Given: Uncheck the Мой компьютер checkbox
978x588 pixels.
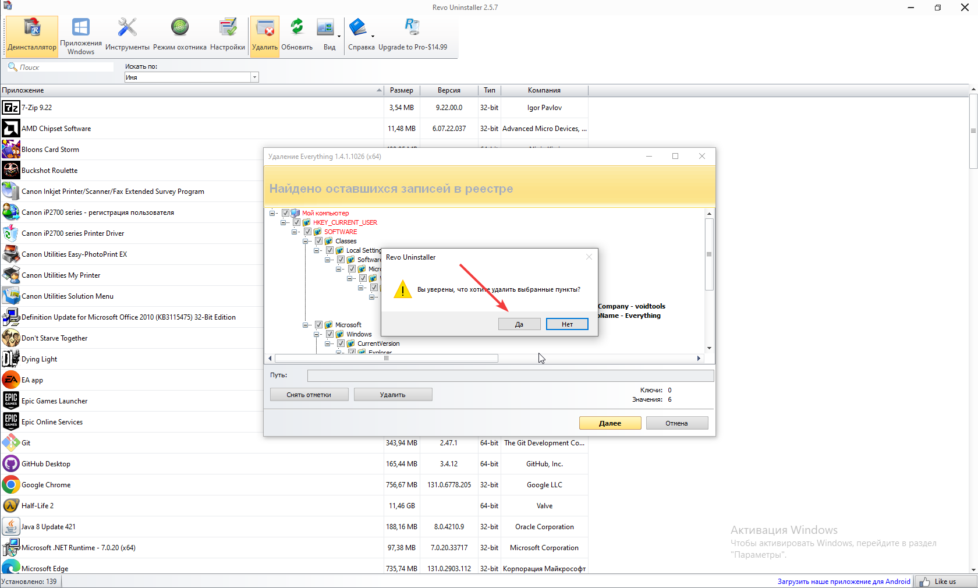Looking at the screenshot, I should pos(285,213).
